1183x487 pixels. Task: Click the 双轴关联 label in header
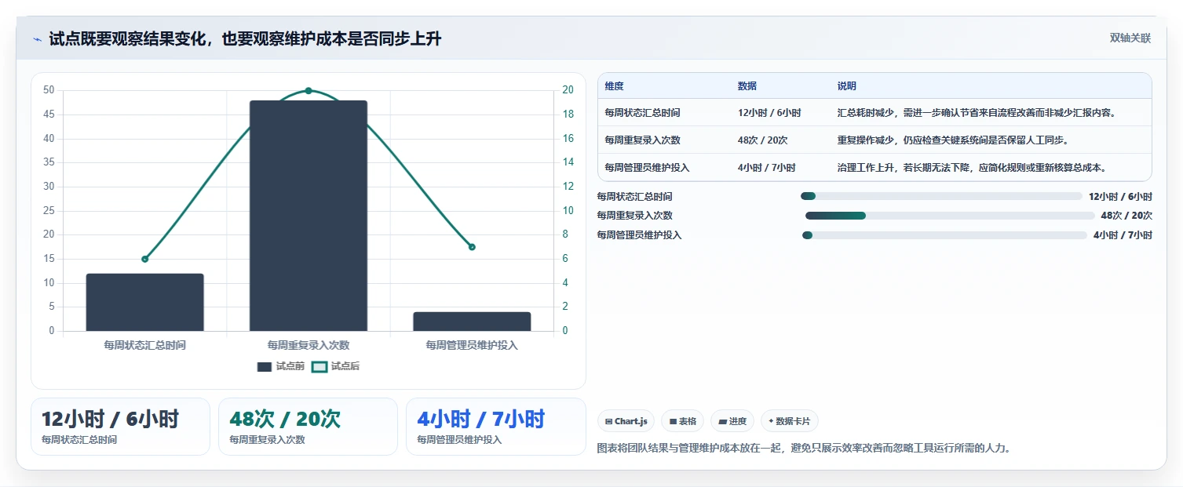1130,38
